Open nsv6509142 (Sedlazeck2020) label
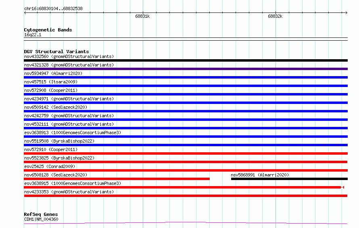The height and width of the screenshot is (228, 359). [56, 107]
